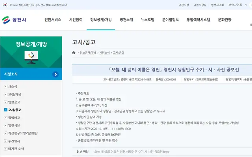Click the bullet icon beside 타기관 소식
This screenshot has width=252, height=157.
(6, 149)
